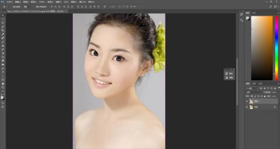Image resolution: width=280 pixels, height=149 pixels.
Task: Click the lock all icon in Layers
Action: pyautogui.click(x=264, y=96)
